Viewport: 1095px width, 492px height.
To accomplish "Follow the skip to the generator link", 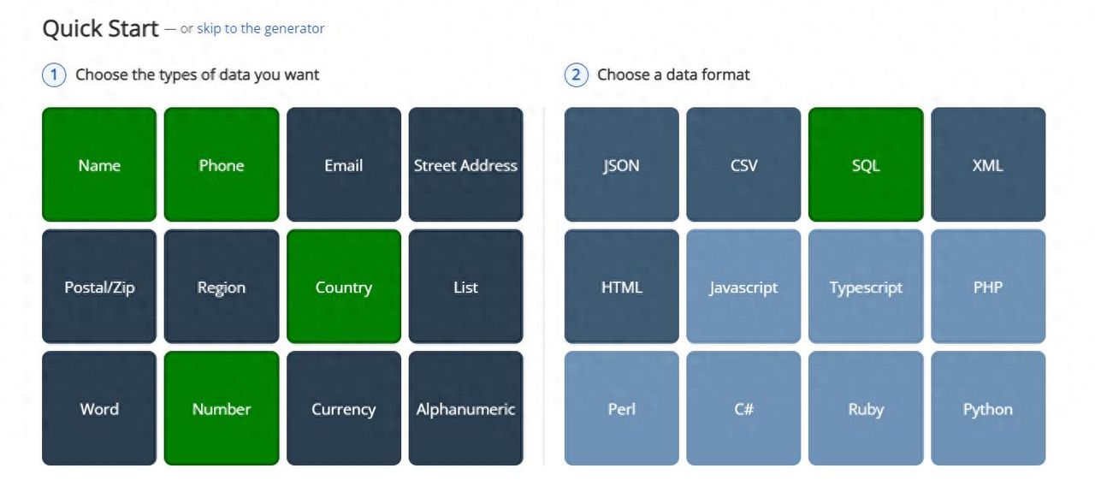I will pos(261,28).
